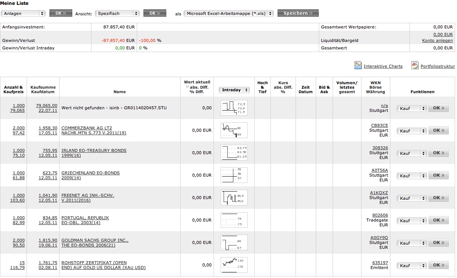Click the Interaktive Charts icon
Screen dimensions: 457x278
pyautogui.click(x=358, y=66)
